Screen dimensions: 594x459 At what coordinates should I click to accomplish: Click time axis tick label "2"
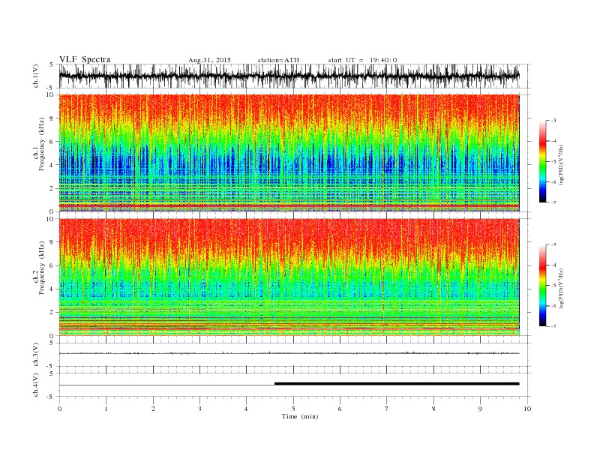153,409
